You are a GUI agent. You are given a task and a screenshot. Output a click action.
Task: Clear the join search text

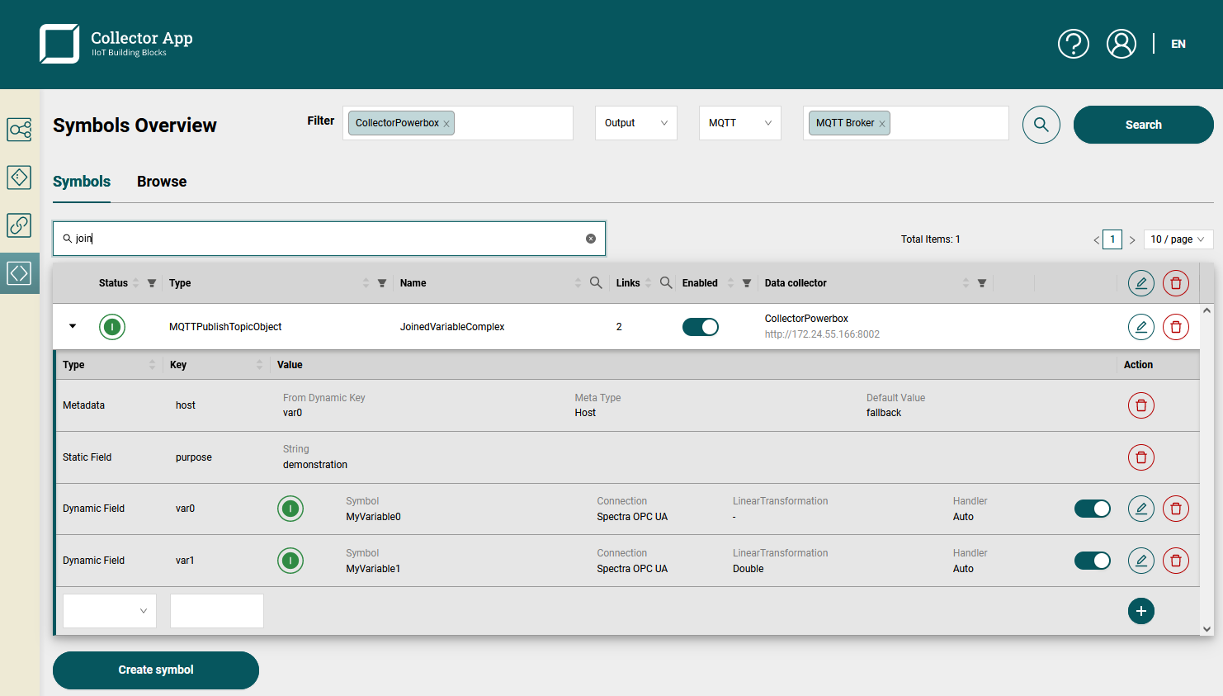pyautogui.click(x=591, y=239)
